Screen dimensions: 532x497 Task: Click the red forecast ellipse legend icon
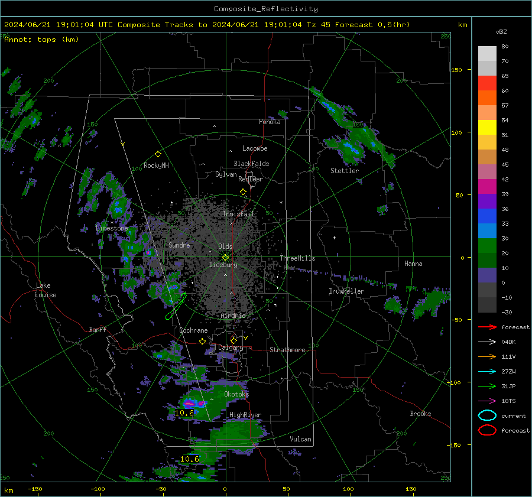487,430
